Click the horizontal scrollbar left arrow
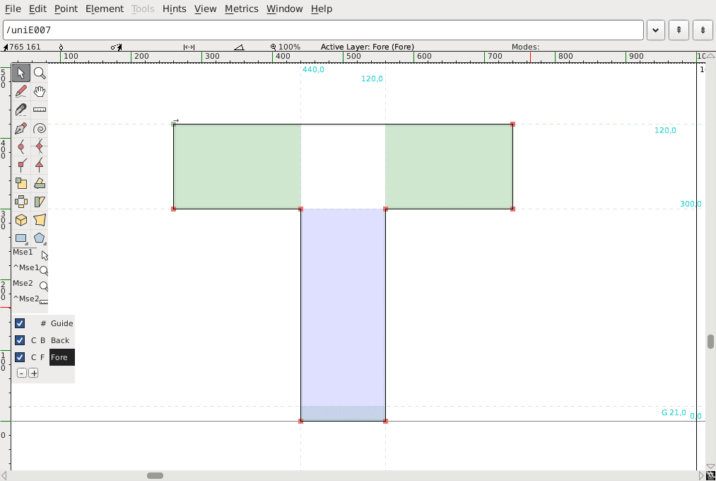Image resolution: width=716 pixels, height=481 pixels. 4,475
